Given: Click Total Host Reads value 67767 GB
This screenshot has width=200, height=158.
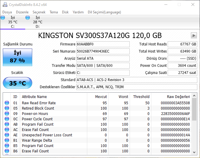Looking at the screenshot, I should pos(182,44).
